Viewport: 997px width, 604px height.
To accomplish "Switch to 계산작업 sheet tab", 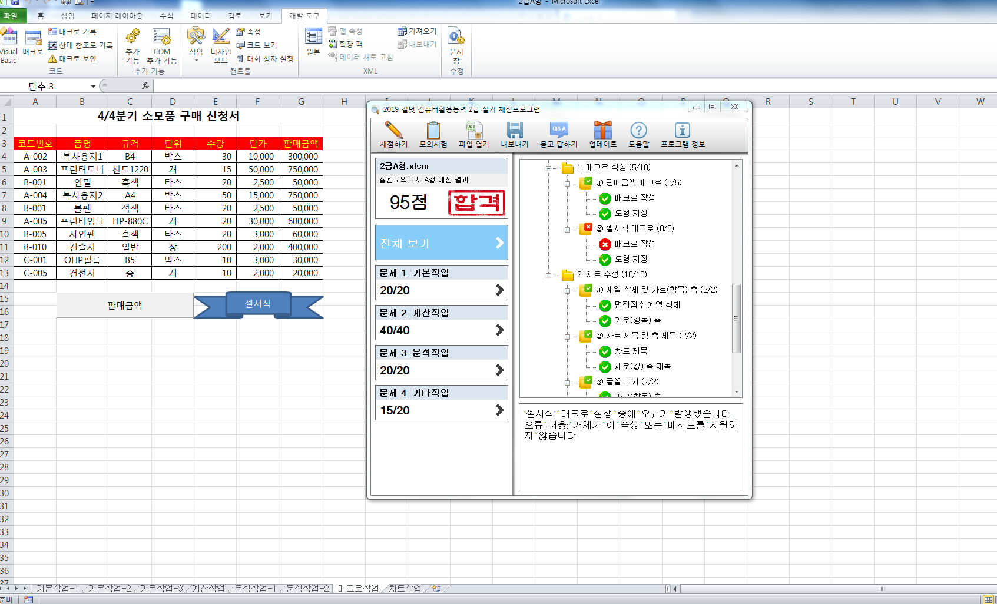I will pyautogui.click(x=208, y=588).
